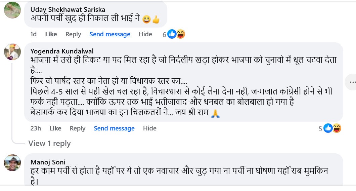Image resolution: width=356 pixels, height=191 pixels.
Task: Like Uday Shekhawat Sariska's comment
Action: point(51,34)
